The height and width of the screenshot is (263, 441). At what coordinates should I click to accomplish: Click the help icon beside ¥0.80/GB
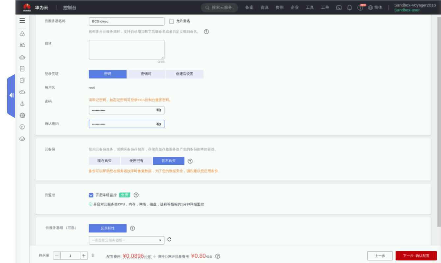pyautogui.click(x=218, y=256)
